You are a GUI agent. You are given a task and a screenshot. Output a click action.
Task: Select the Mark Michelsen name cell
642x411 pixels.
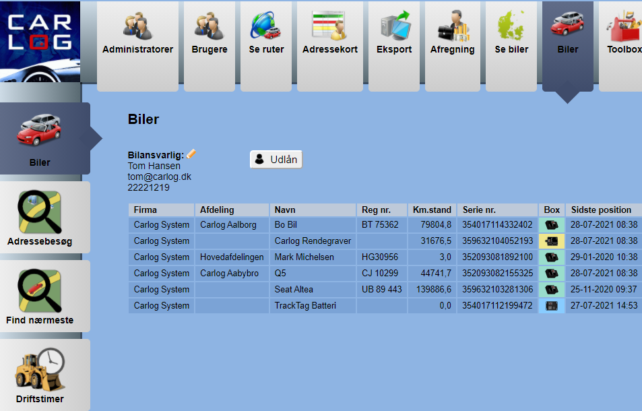tap(313, 257)
